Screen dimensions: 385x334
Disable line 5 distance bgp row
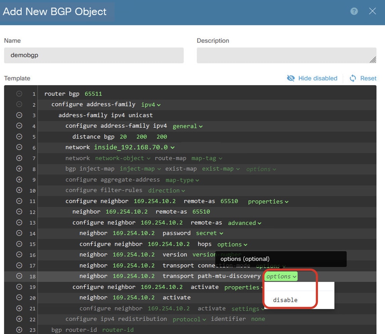point(19,136)
